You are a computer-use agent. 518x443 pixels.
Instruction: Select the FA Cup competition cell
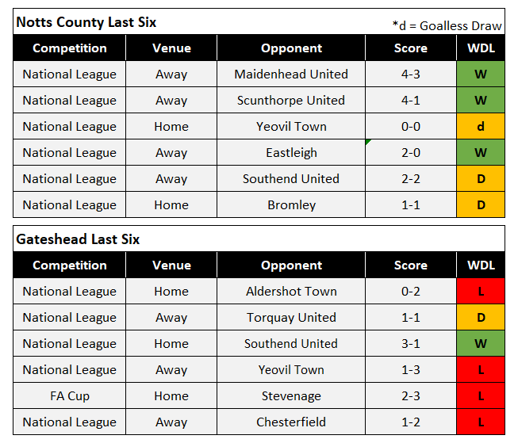69,396
